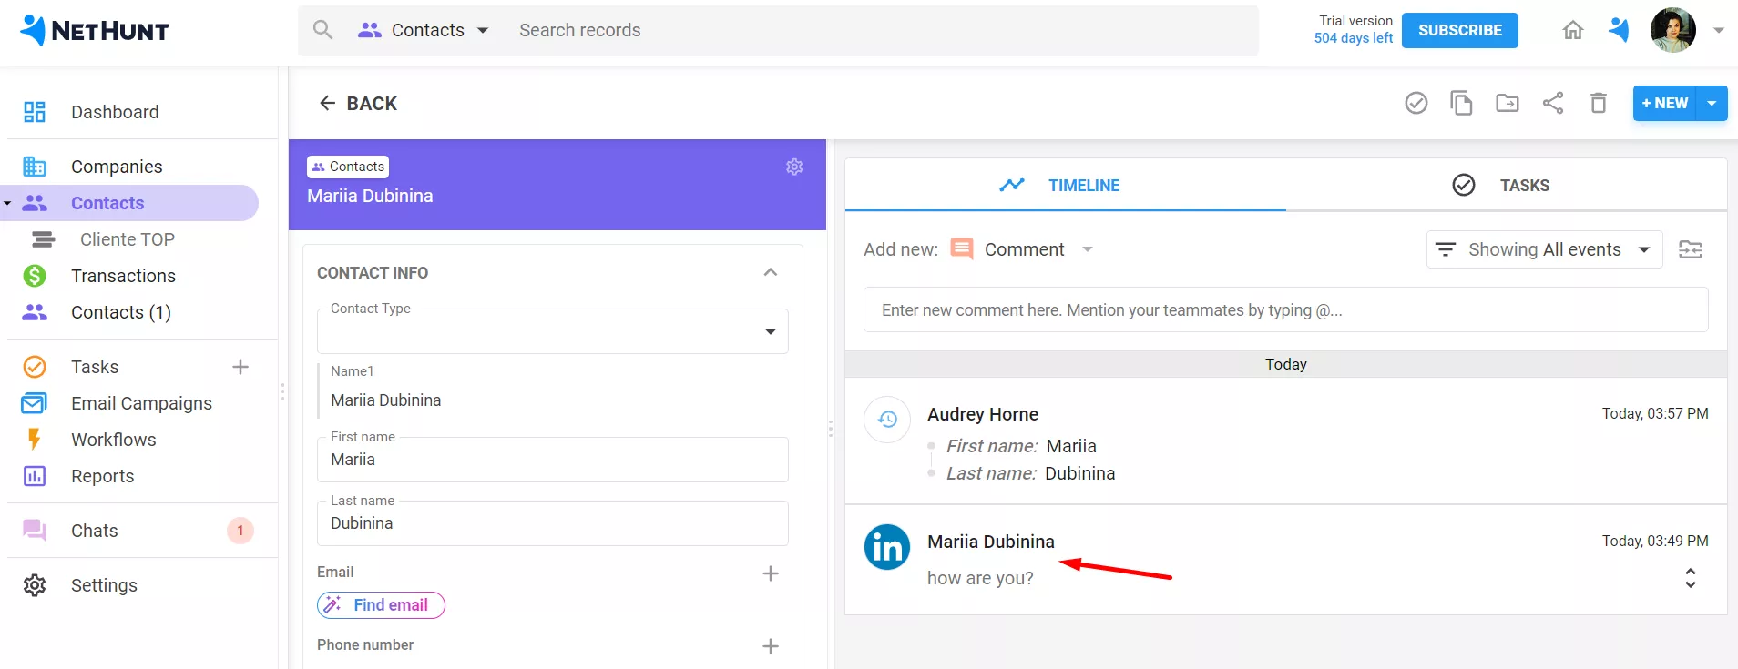Click the timeline settings sliders icon
This screenshot has height=669, width=1738.
1691,249
